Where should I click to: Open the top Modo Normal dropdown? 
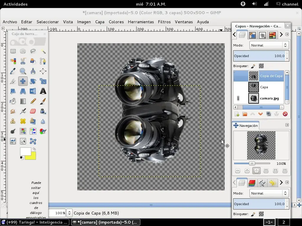tap(269, 45)
